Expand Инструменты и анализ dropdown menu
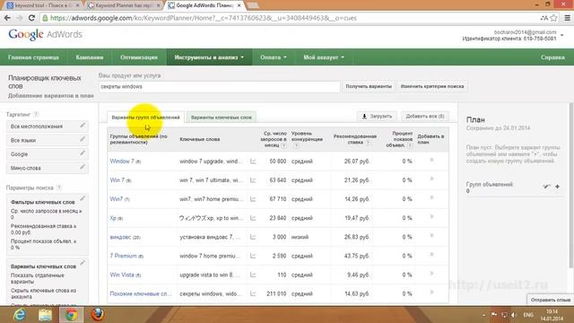Viewport: 574px width, 323px height. [x=209, y=57]
